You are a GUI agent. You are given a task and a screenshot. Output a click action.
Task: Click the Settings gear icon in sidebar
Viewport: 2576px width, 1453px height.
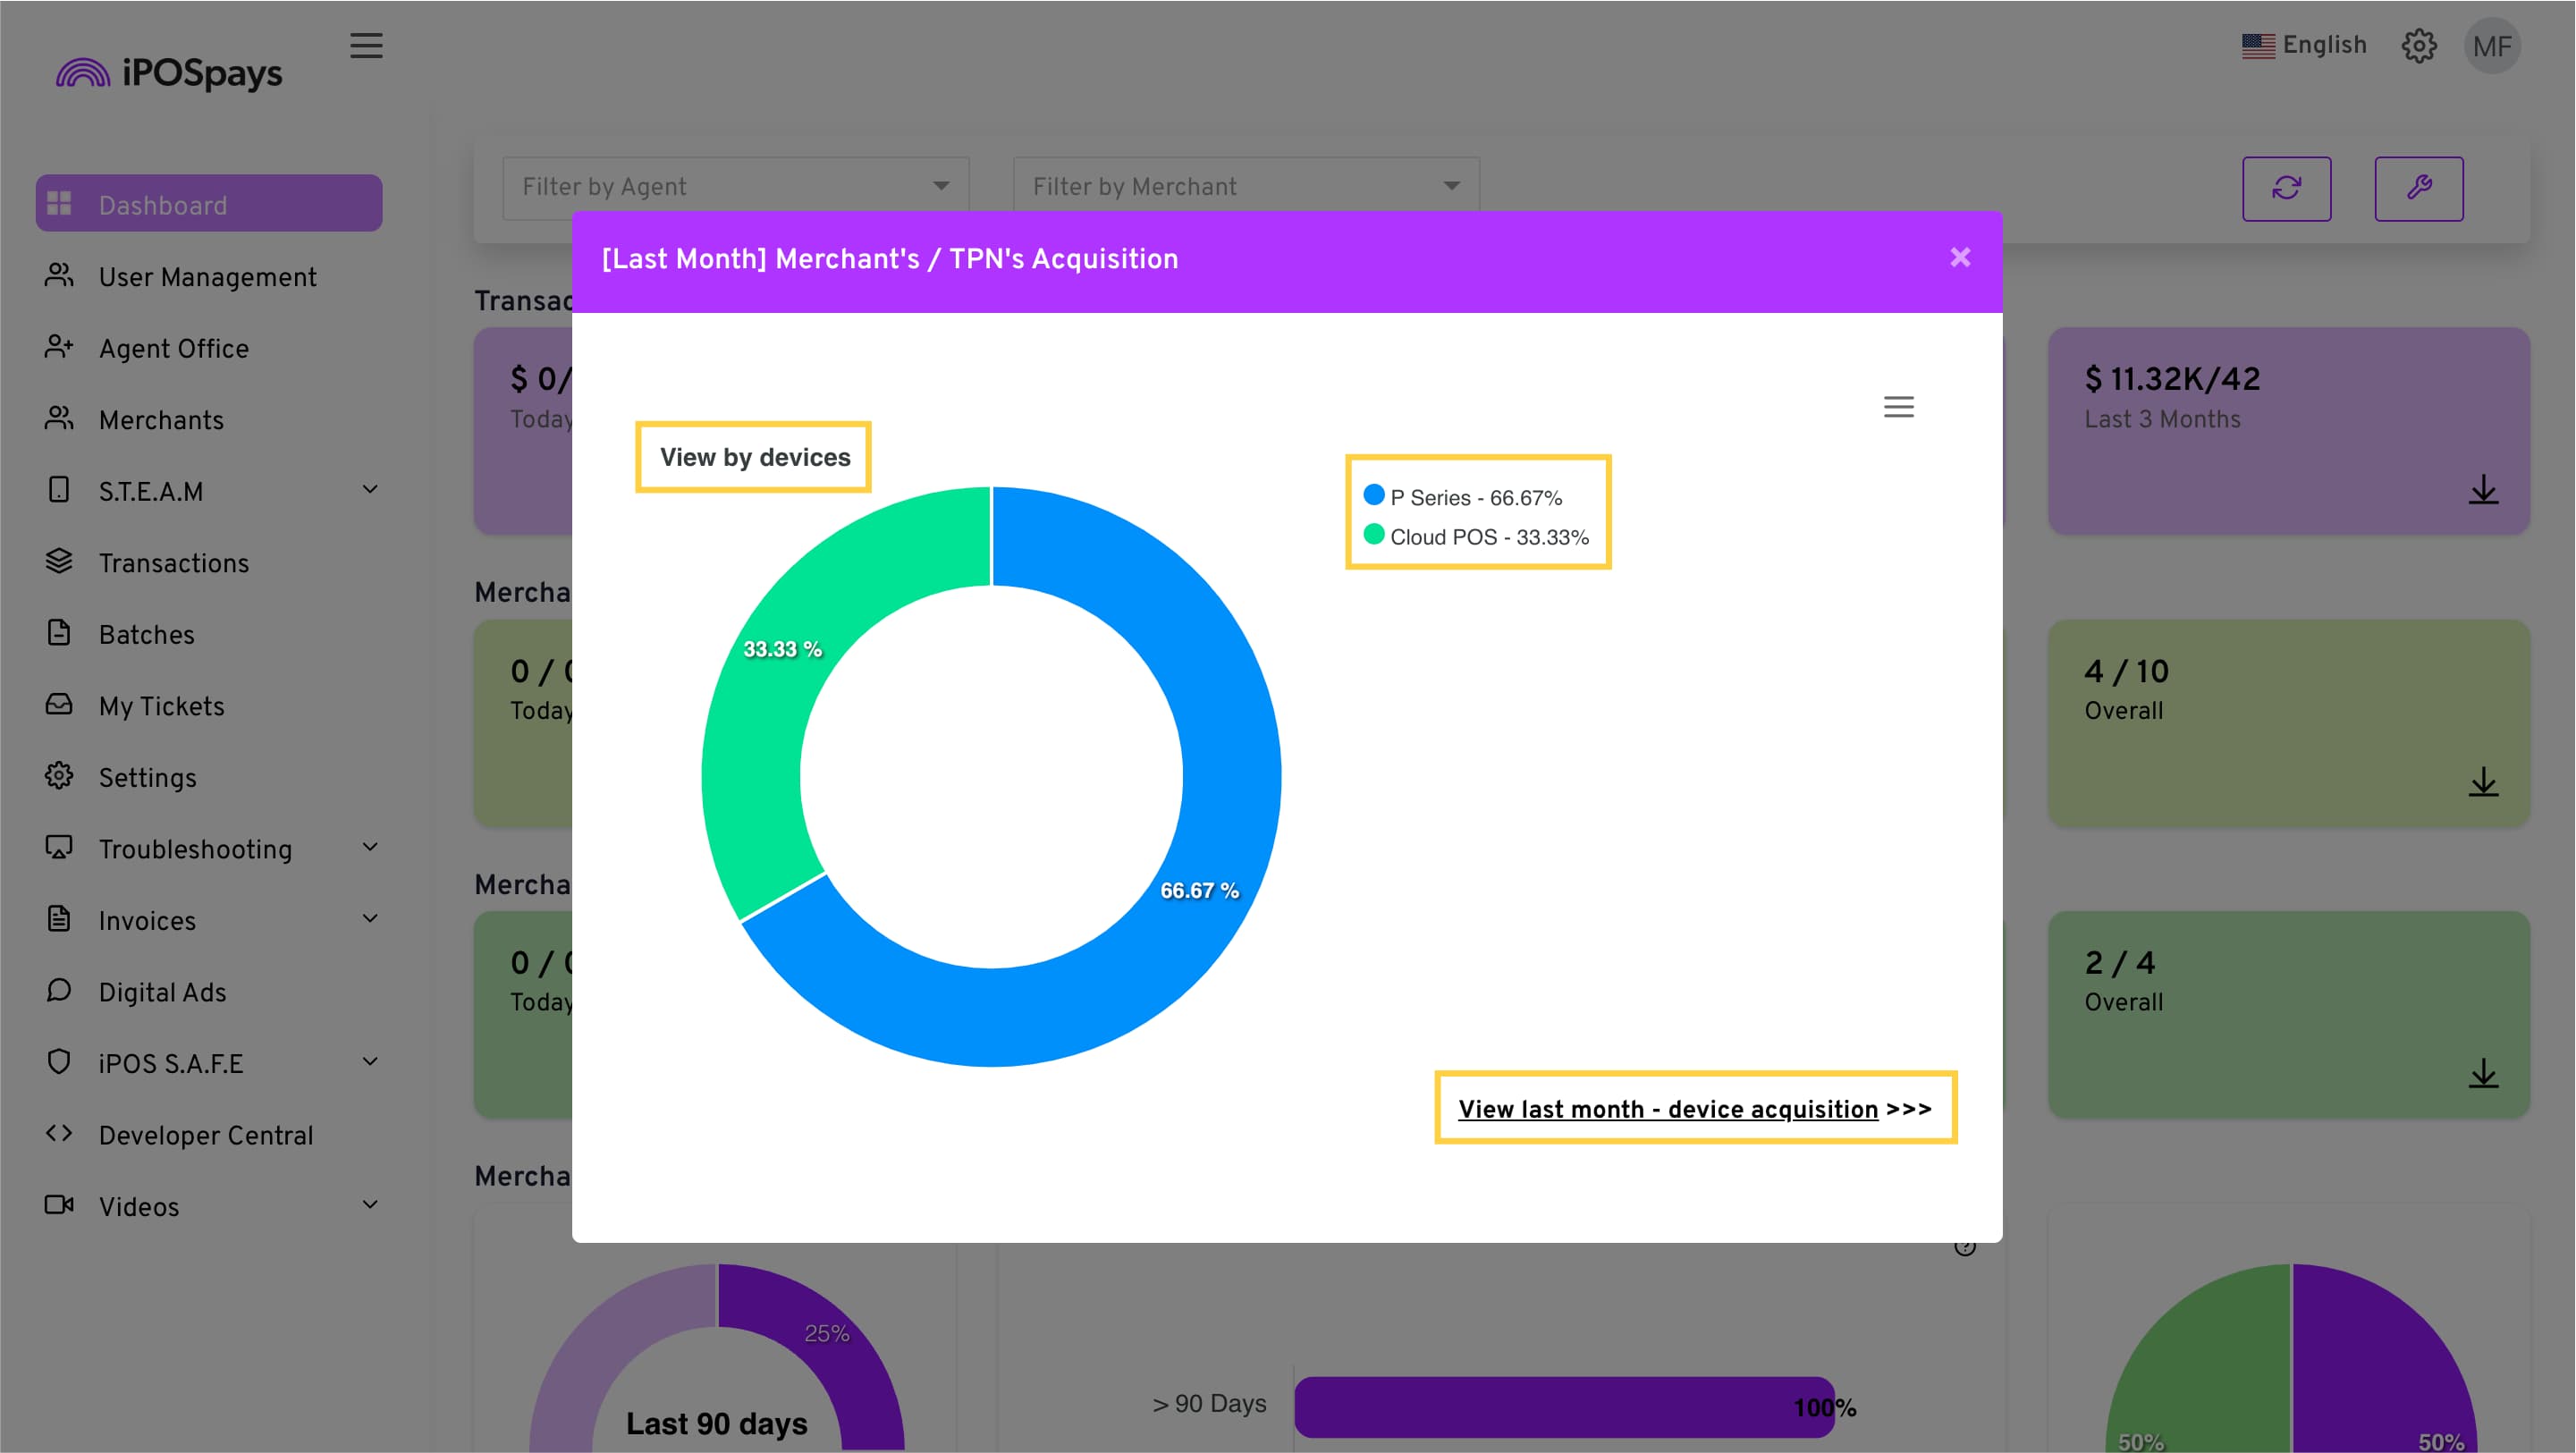click(x=59, y=776)
